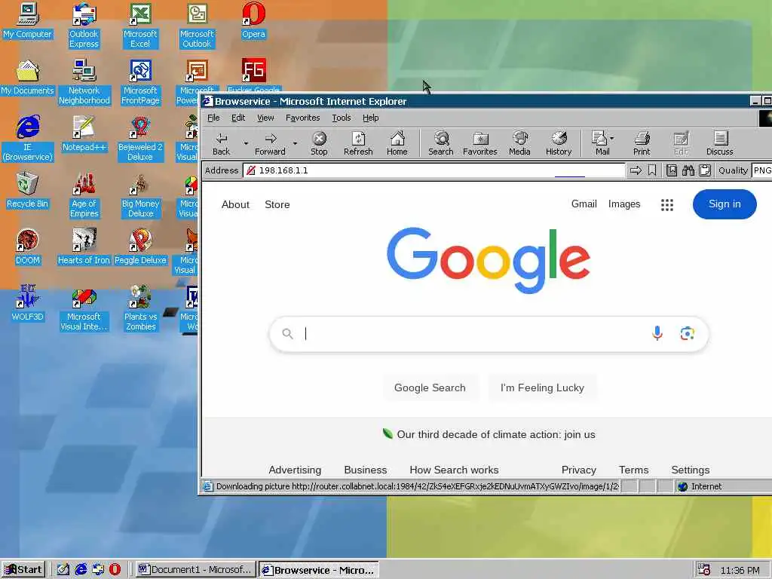This screenshot has height=579, width=772.
Task: Open the Help menu
Action: tap(371, 118)
